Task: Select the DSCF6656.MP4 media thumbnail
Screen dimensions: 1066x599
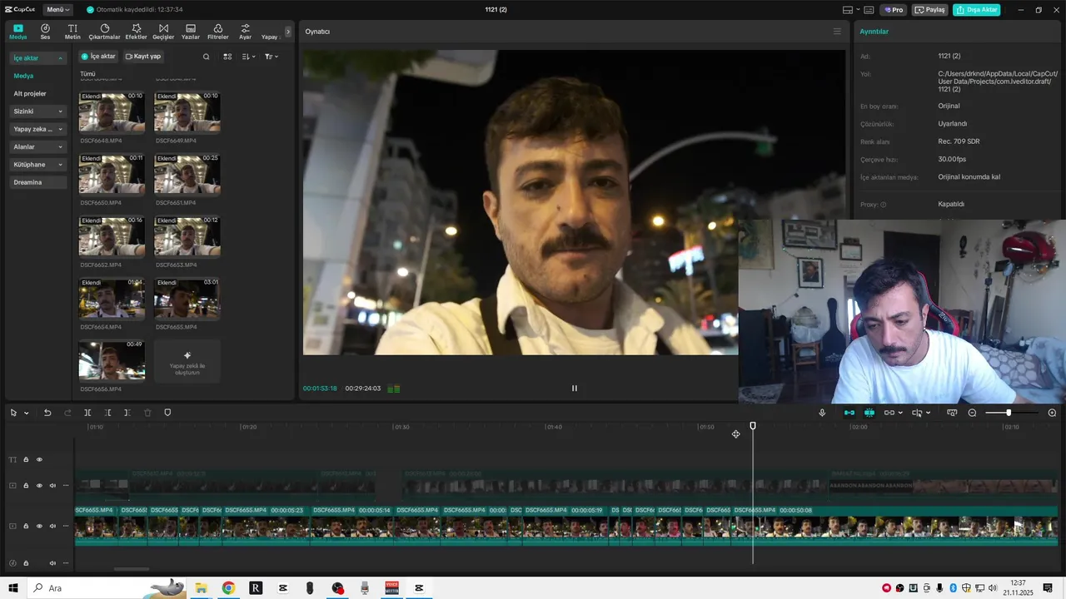Action: [112, 360]
